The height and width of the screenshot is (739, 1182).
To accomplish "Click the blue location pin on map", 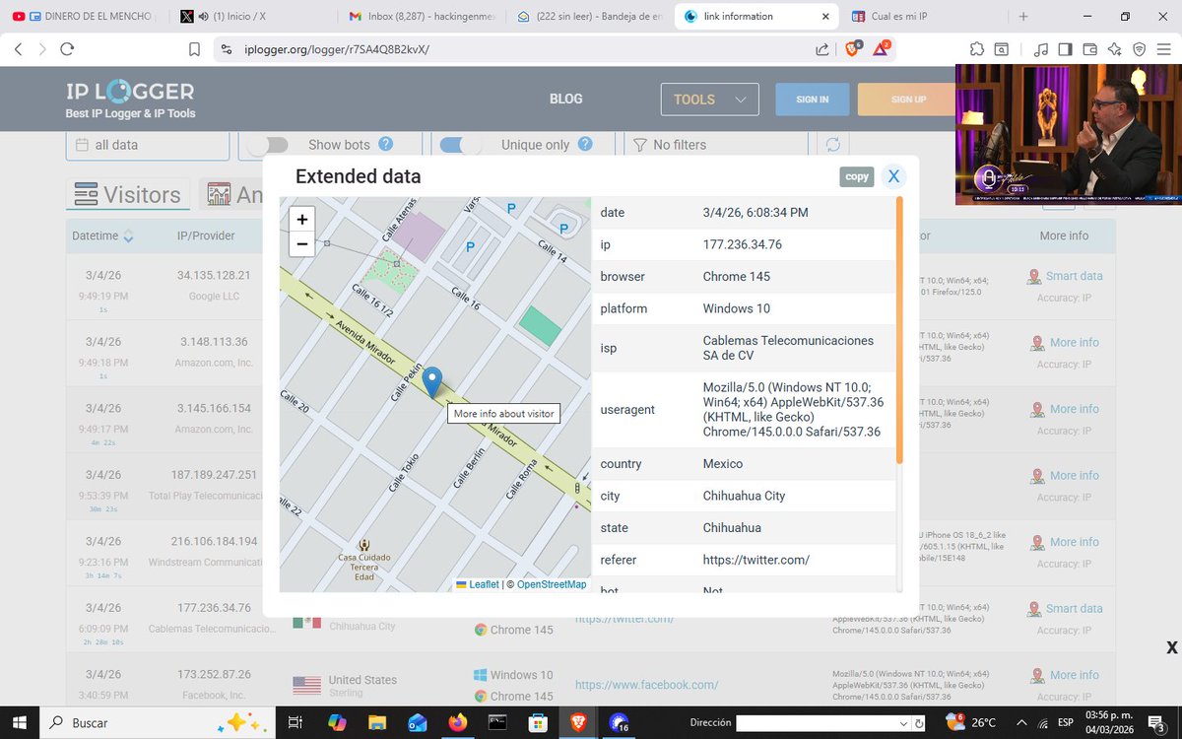I will coord(431,381).
